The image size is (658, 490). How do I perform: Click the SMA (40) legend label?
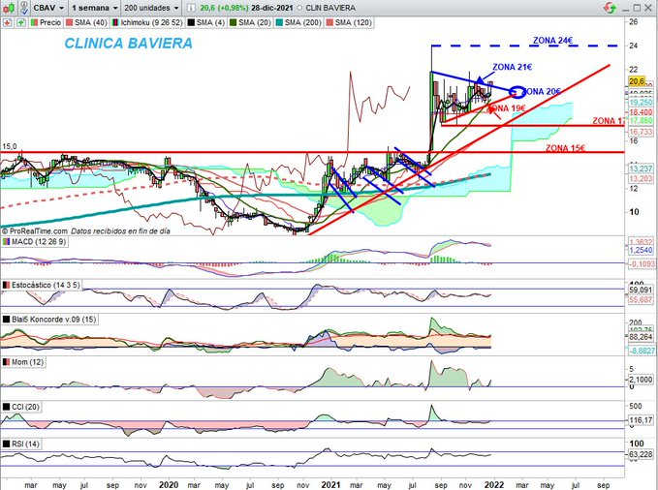coord(91,22)
